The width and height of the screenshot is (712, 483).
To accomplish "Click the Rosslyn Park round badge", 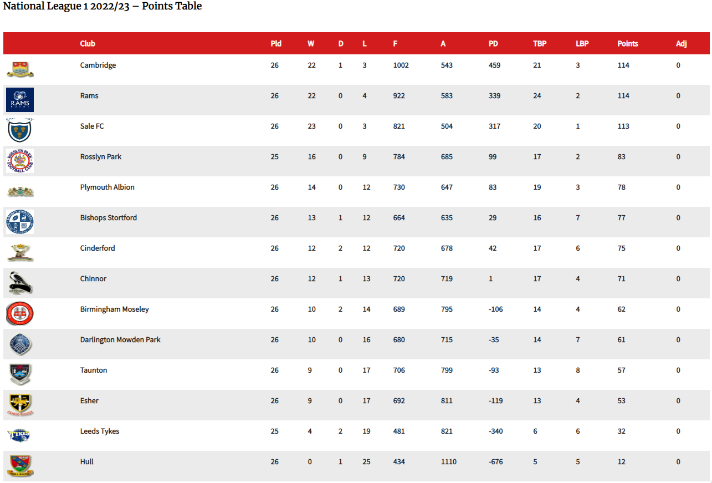I will click(20, 161).
